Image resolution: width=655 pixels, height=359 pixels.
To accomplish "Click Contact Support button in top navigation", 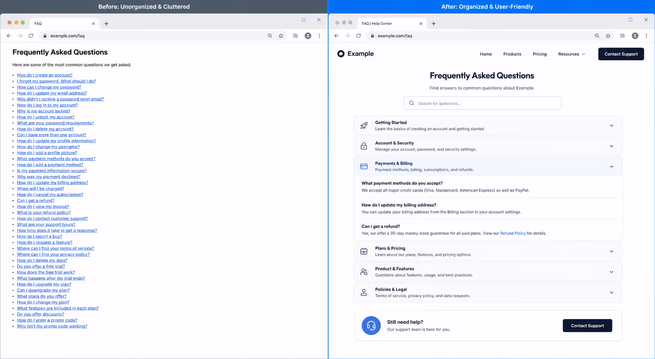I will tap(621, 54).
